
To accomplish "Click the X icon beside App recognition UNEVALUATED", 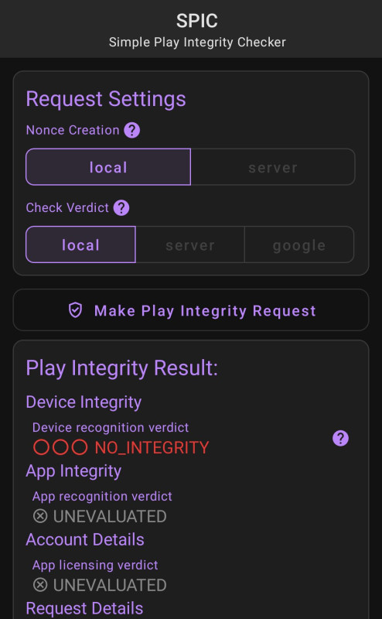I will point(40,516).
